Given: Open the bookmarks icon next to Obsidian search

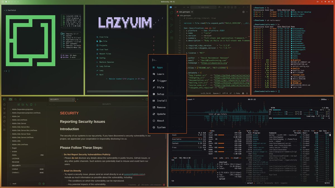Looking at the screenshot, I should [x=20, y=99].
